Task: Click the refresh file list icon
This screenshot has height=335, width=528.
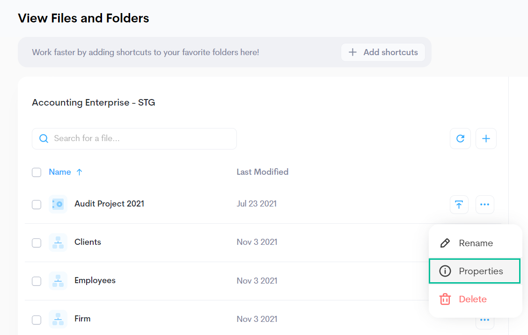Action: tap(460, 139)
